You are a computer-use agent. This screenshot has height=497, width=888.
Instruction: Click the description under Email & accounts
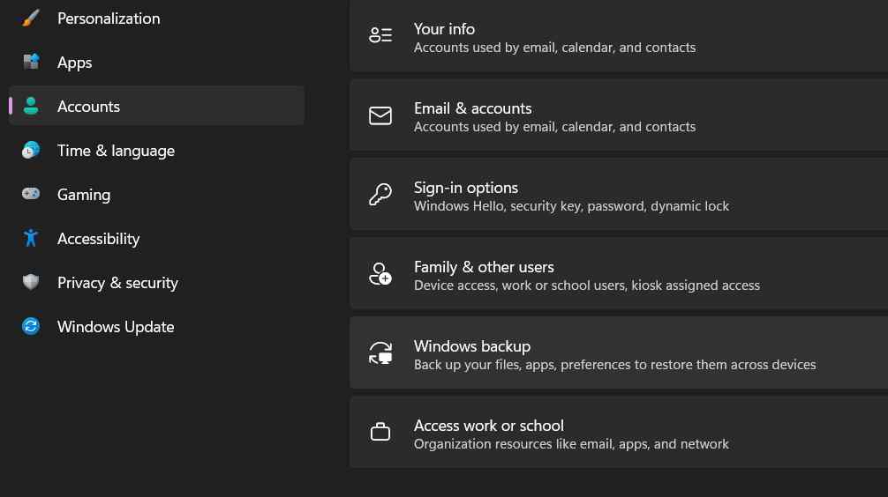[x=554, y=127]
